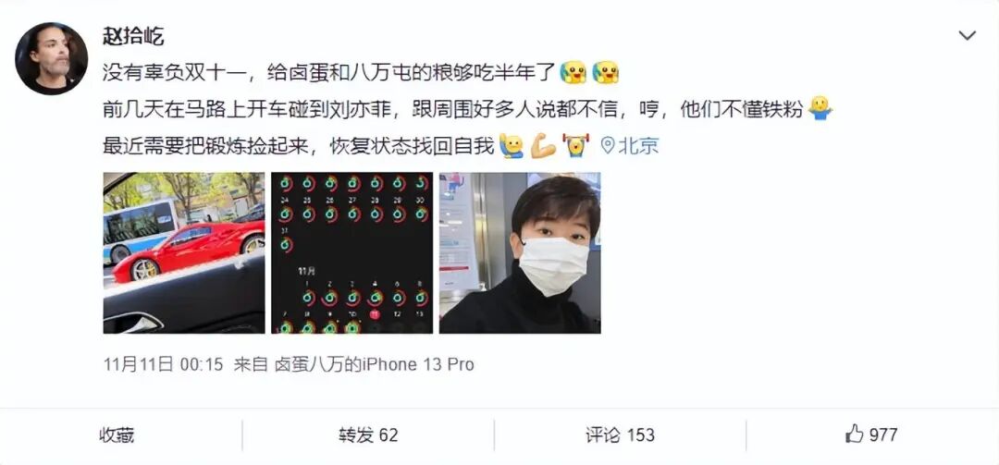Open the activity rings calendar screenshot
999x465 pixels.
351,253
